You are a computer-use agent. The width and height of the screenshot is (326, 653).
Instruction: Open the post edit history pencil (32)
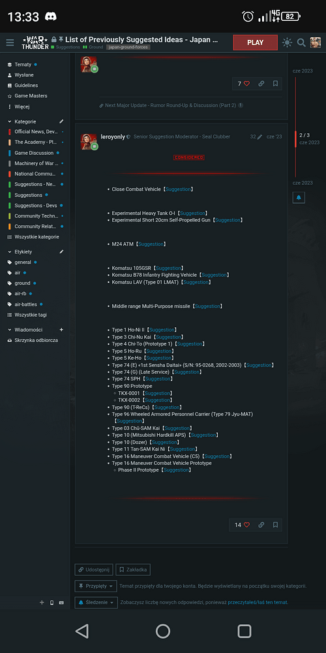pyautogui.click(x=256, y=136)
